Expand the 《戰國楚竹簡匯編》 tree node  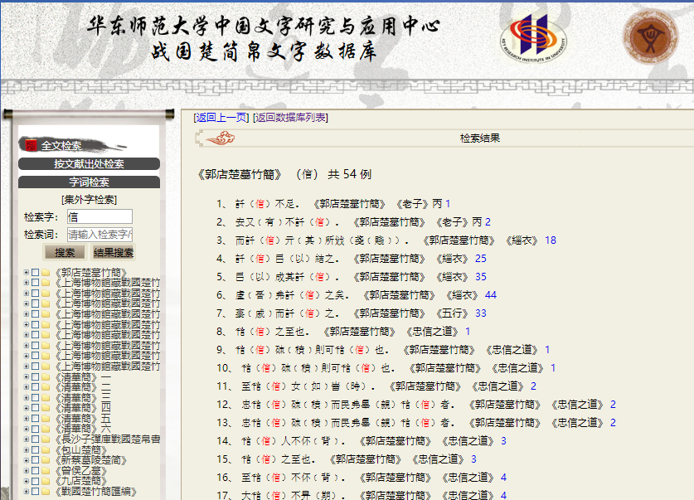[26, 492]
